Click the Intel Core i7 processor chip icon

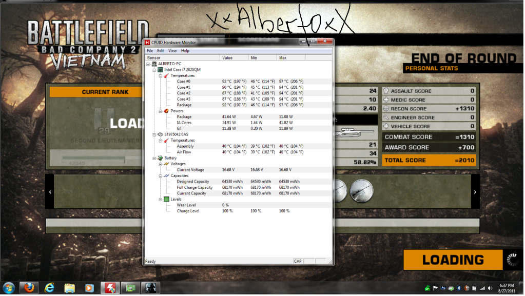(x=161, y=70)
